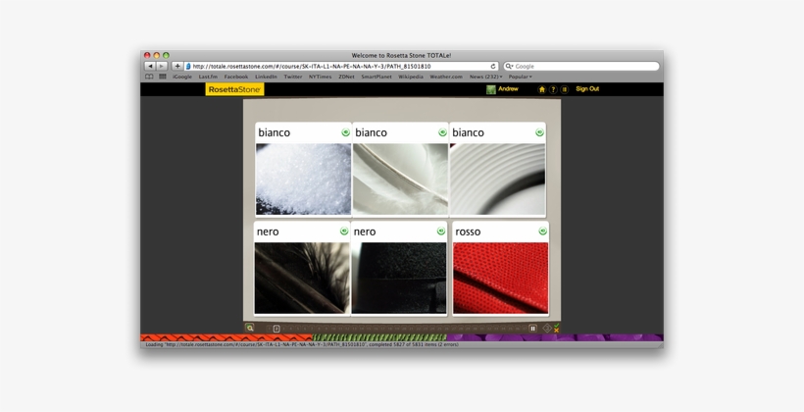Screen dimensions: 804x412
Task: Go forward with the Safari forward arrow
Action: point(162,66)
